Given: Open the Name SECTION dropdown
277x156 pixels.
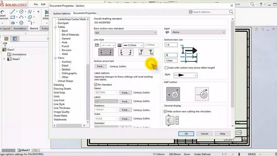Looking at the screenshot, I should pos(106,92).
